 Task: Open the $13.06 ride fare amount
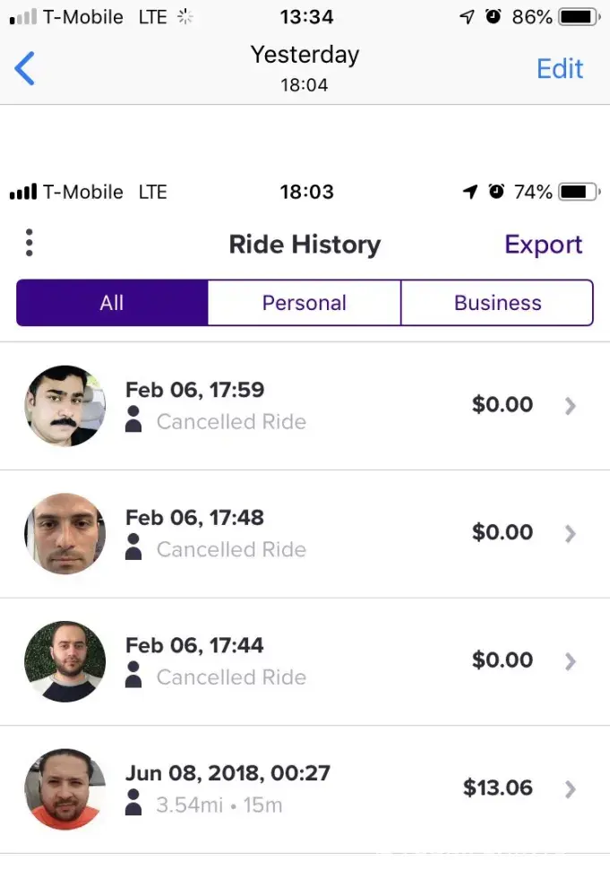[x=497, y=788]
